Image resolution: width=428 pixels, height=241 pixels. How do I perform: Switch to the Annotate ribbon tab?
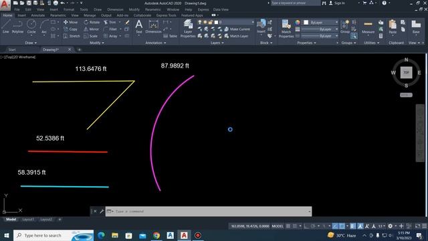point(38,15)
